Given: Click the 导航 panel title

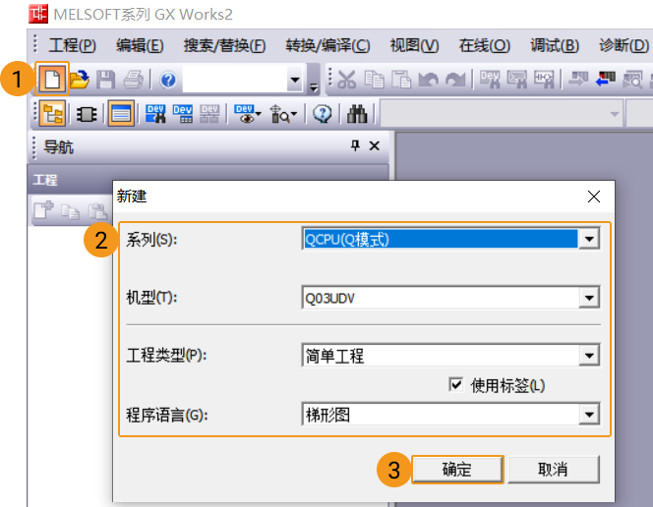Looking at the screenshot, I should click(59, 146).
